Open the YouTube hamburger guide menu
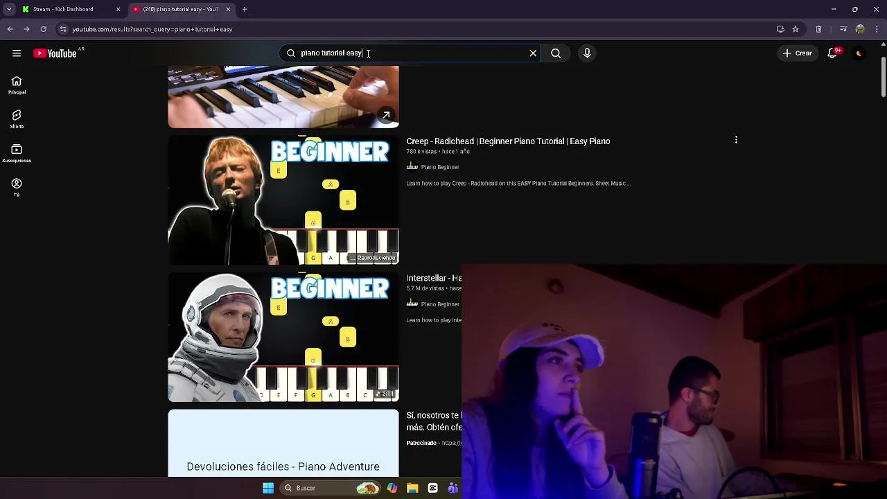This screenshot has width=887, height=499. click(x=17, y=53)
